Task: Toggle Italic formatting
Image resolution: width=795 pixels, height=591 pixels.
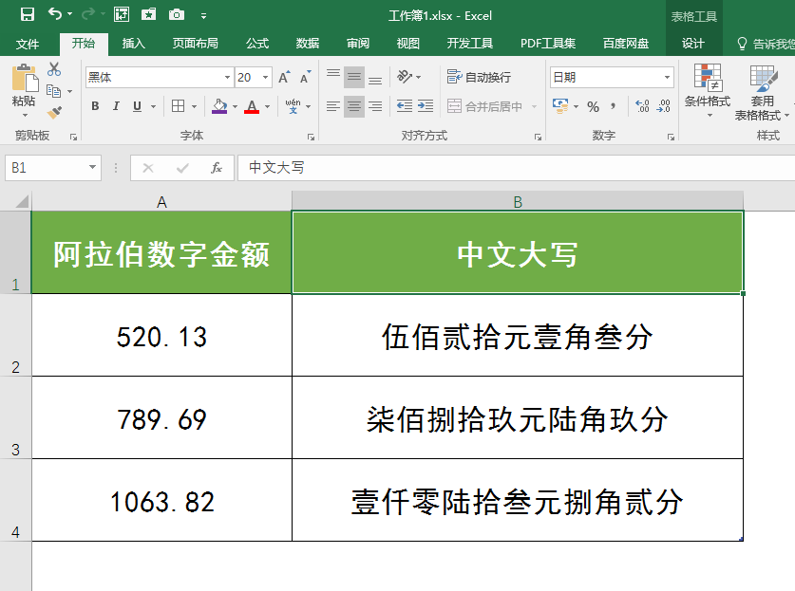Action: (x=116, y=106)
